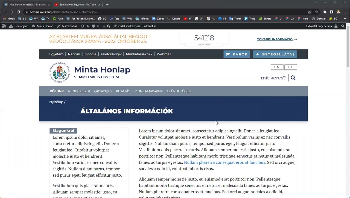Open the RÓLUNK menu item

(57, 91)
